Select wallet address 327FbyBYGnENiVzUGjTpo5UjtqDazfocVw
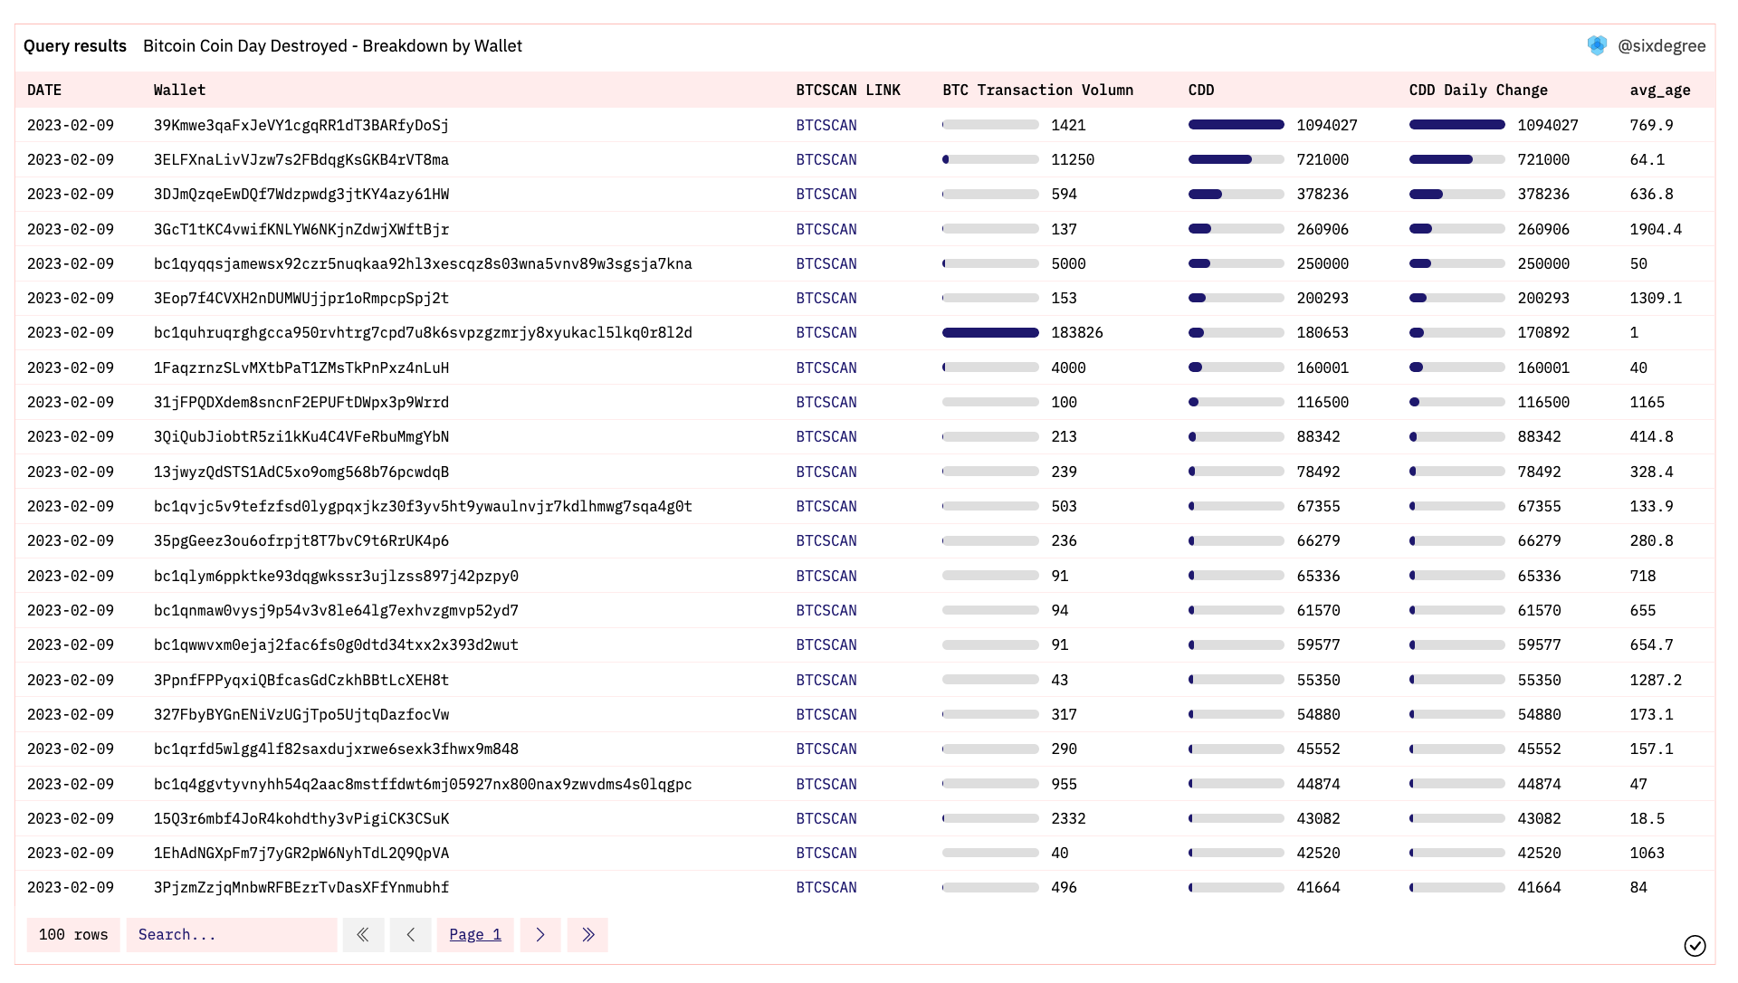The width and height of the screenshot is (1738, 983). 301,715
